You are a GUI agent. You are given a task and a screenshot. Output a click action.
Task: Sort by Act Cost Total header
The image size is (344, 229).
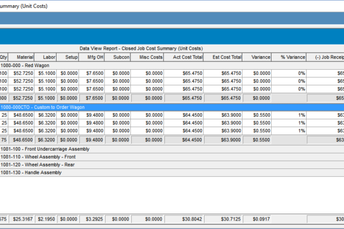point(183,57)
